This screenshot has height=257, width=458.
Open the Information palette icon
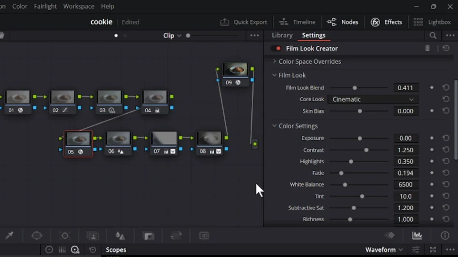[x=445, y=235]
